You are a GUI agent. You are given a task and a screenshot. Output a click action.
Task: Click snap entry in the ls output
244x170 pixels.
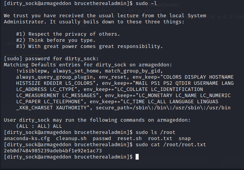pyautogui.click(x=185, y=139)
